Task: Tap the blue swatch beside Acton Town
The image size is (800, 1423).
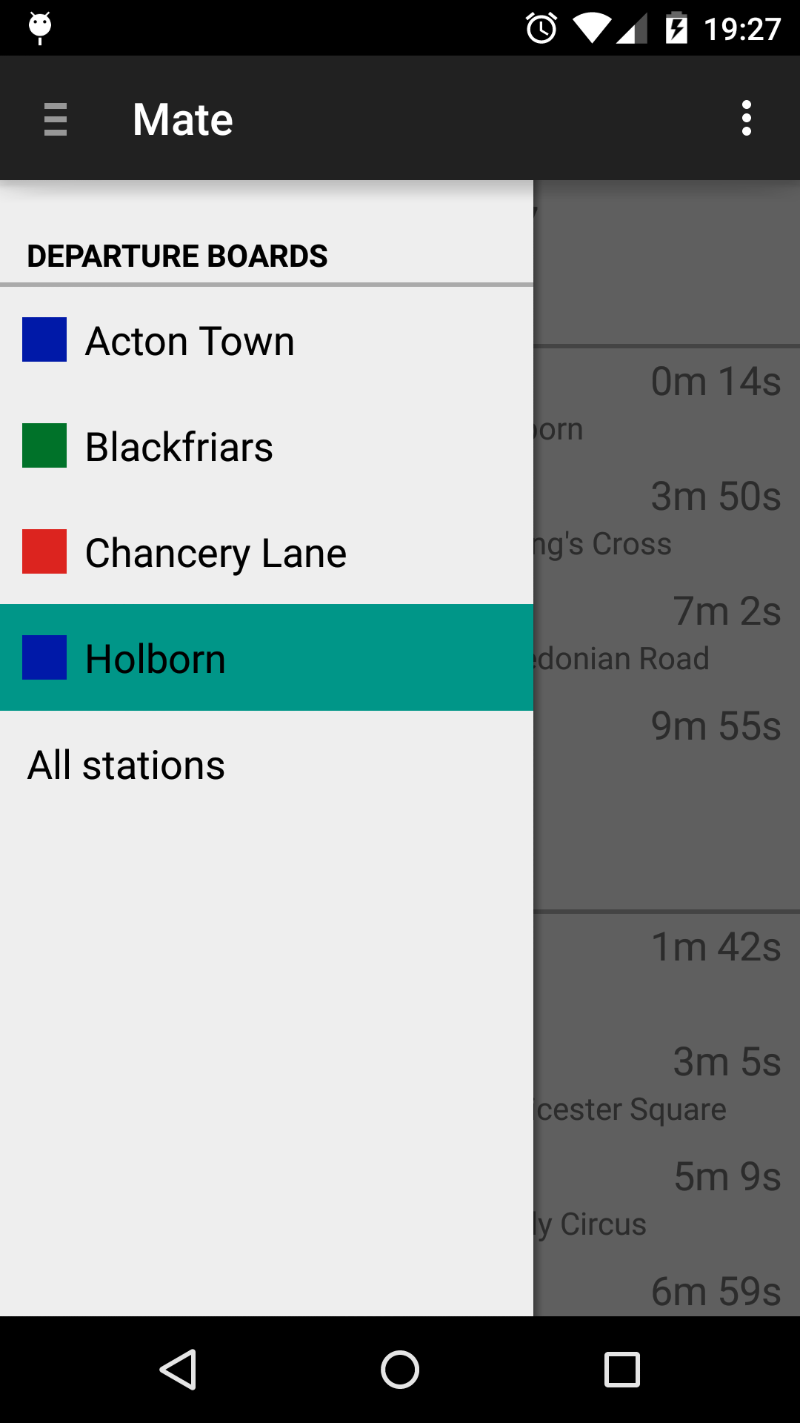Action: 44,339
